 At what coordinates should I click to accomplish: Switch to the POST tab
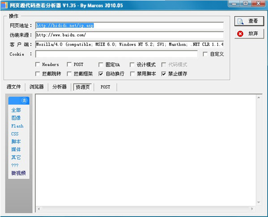105,87
